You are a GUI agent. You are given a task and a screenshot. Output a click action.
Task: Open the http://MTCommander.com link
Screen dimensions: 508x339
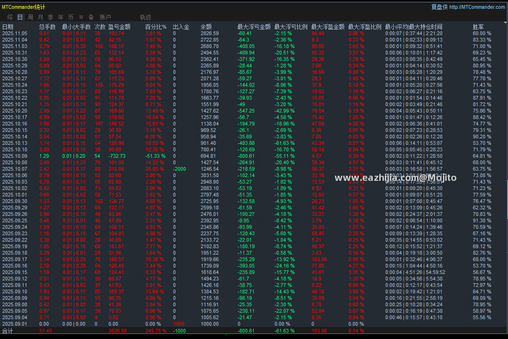(477, 7)
